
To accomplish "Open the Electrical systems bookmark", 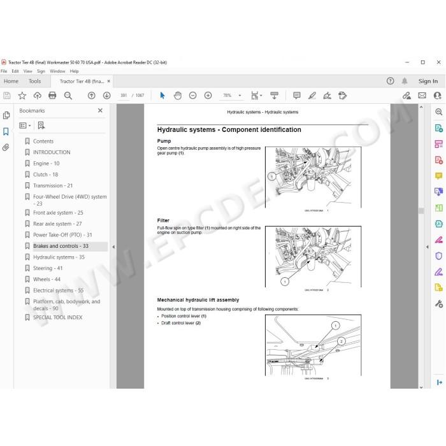I will 59,290.
